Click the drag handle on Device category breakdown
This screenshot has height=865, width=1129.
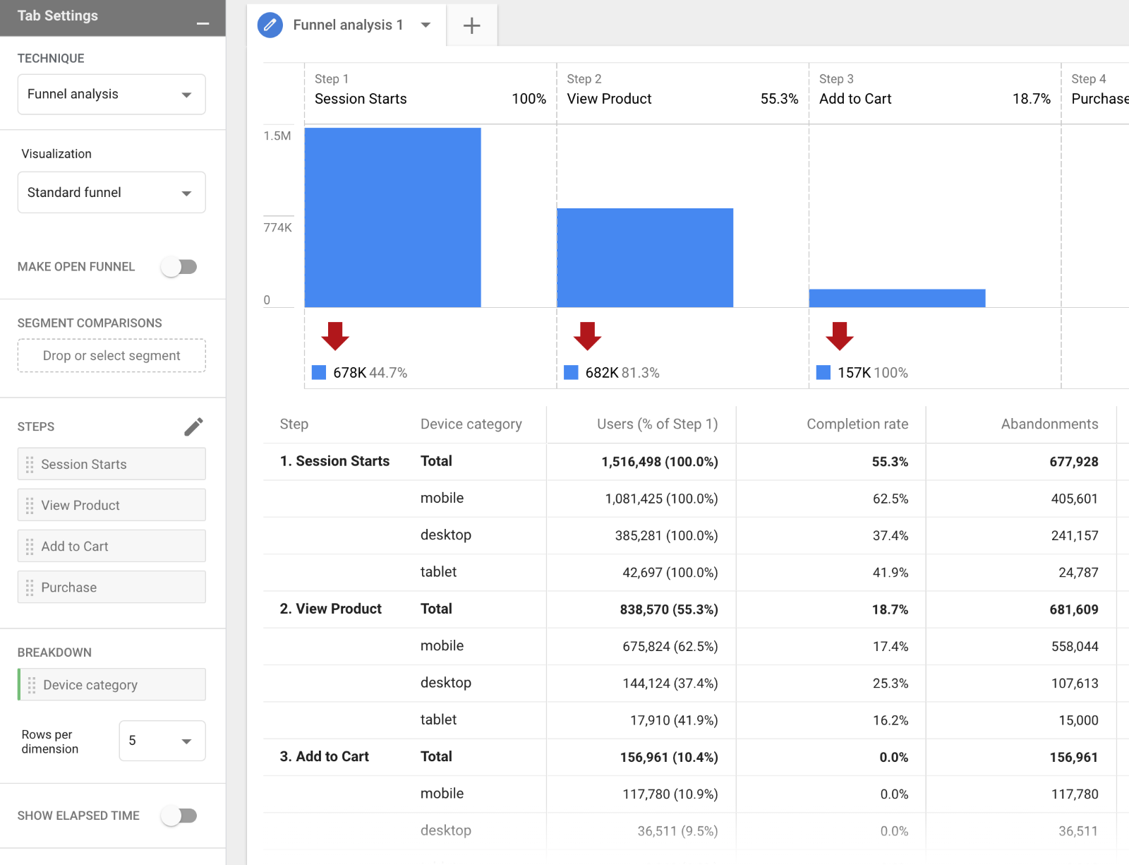point(31,684)
